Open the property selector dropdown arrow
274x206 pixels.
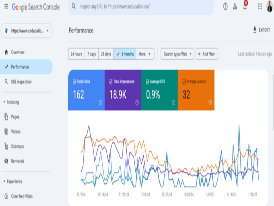[47, 31]
